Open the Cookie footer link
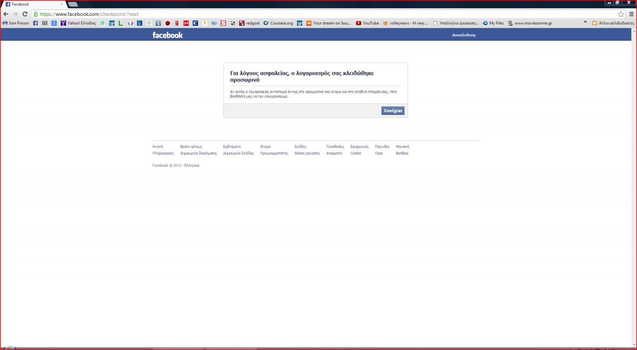Viewport: 637px width, 350px height. tap(356, 153)
